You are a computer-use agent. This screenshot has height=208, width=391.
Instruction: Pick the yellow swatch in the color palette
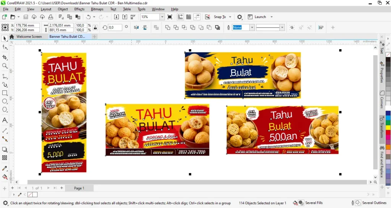pyautogui.click(x=388, y=127)
